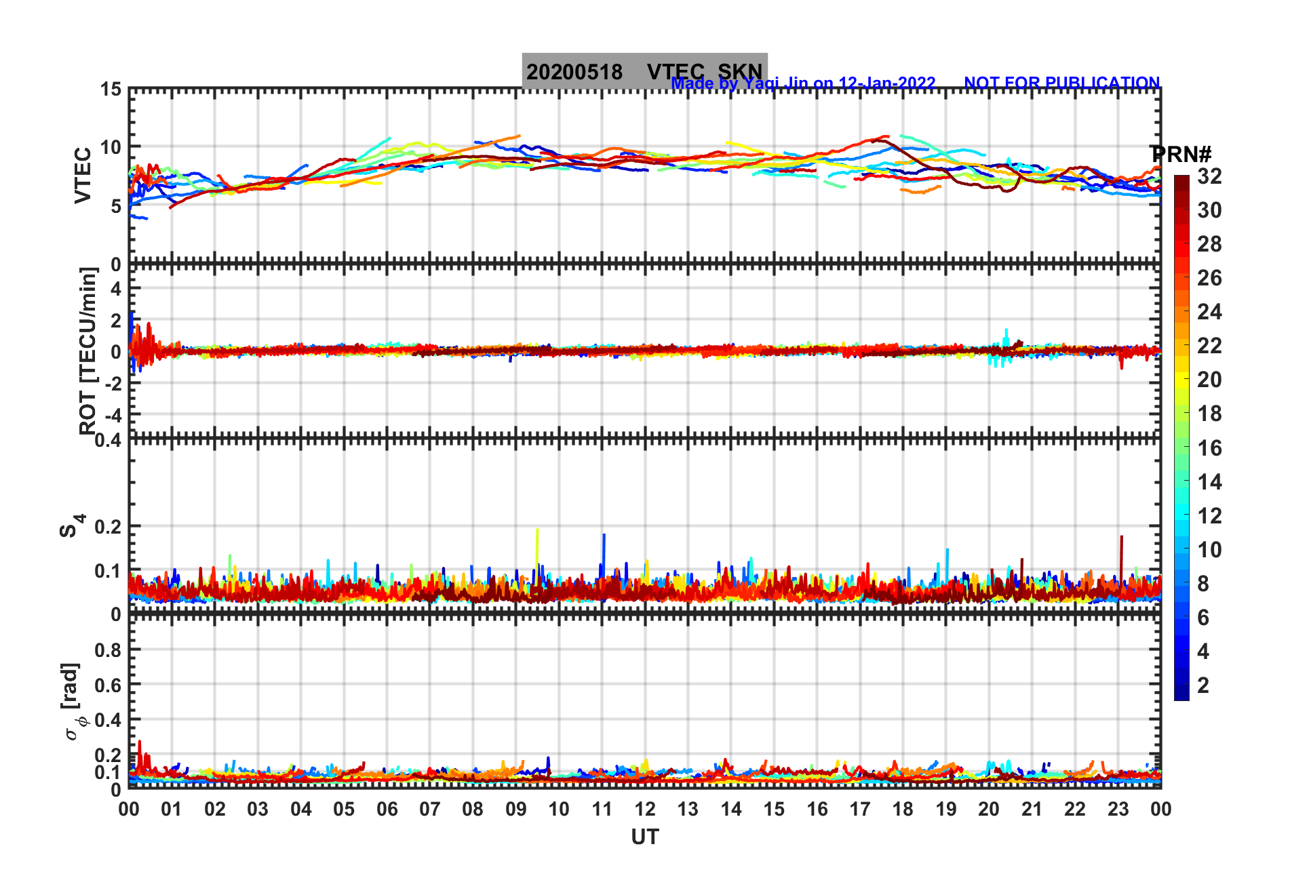Click the x-axis hour label '19'
This screenshot has height=876, width=1290.
point(946,809)
